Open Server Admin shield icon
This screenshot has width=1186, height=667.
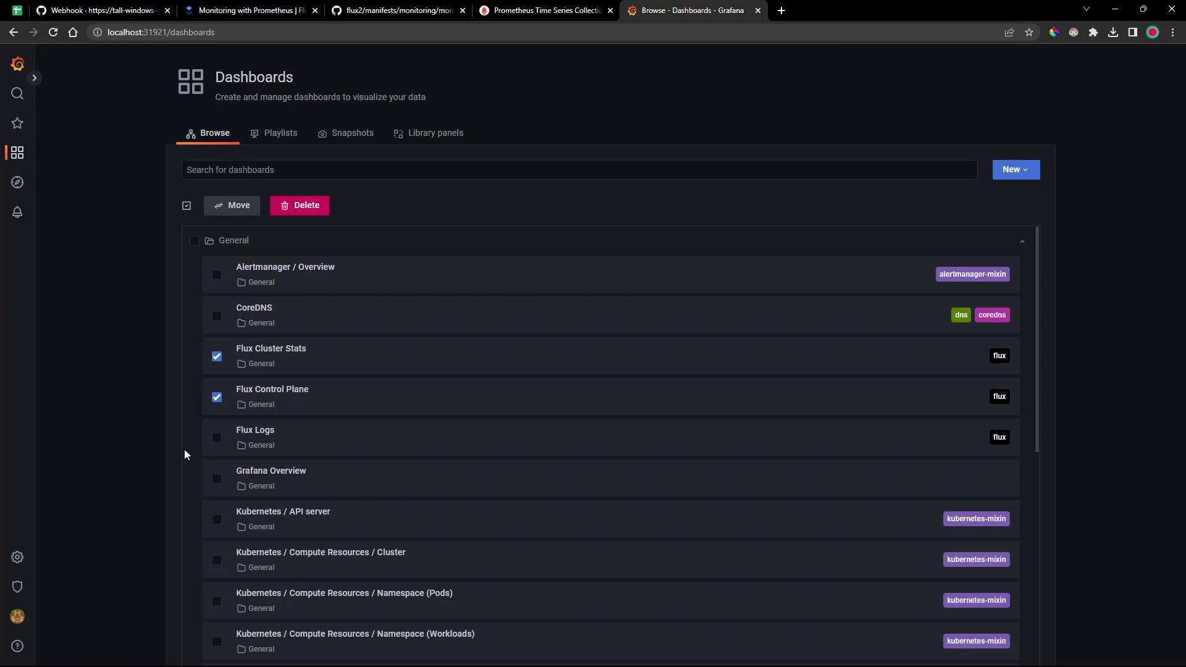pyautogui.click(x=17, y=587)
